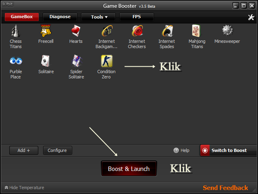Toggle Switch to Boost mode
This screenshot has width=258, height=194.
[228, 150]
